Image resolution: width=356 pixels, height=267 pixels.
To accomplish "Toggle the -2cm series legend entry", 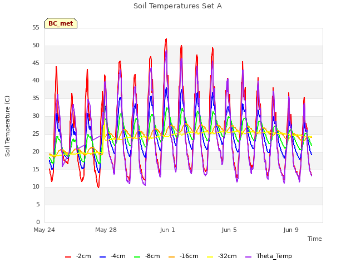I will (78, 256).
